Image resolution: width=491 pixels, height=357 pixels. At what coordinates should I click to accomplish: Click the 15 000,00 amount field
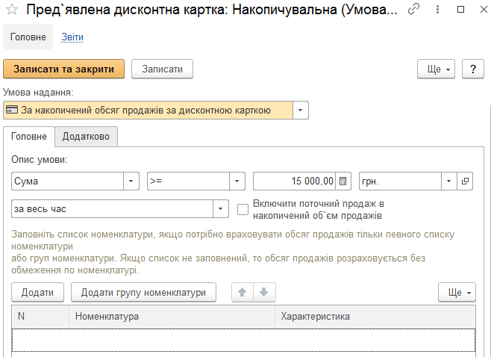tap(295, 181)
